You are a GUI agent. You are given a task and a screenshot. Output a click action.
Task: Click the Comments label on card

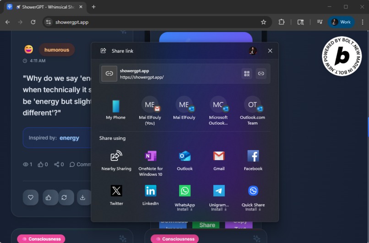click(80, 164)
